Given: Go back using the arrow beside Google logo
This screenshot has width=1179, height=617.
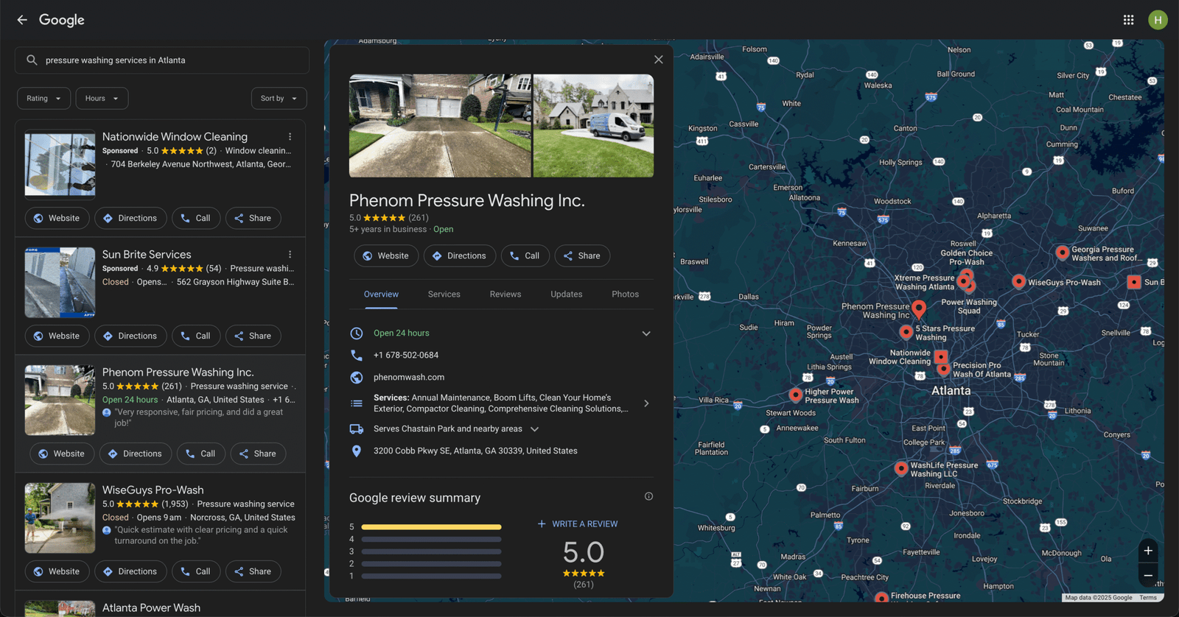Looking at the screenshot, I should (x=22, y=20).
